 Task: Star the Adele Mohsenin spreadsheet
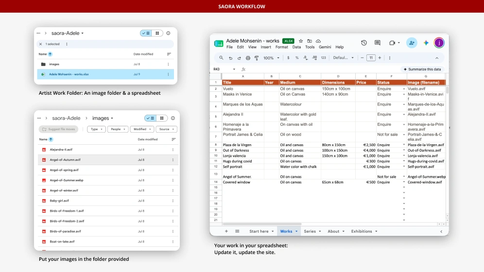pos(301,41)
